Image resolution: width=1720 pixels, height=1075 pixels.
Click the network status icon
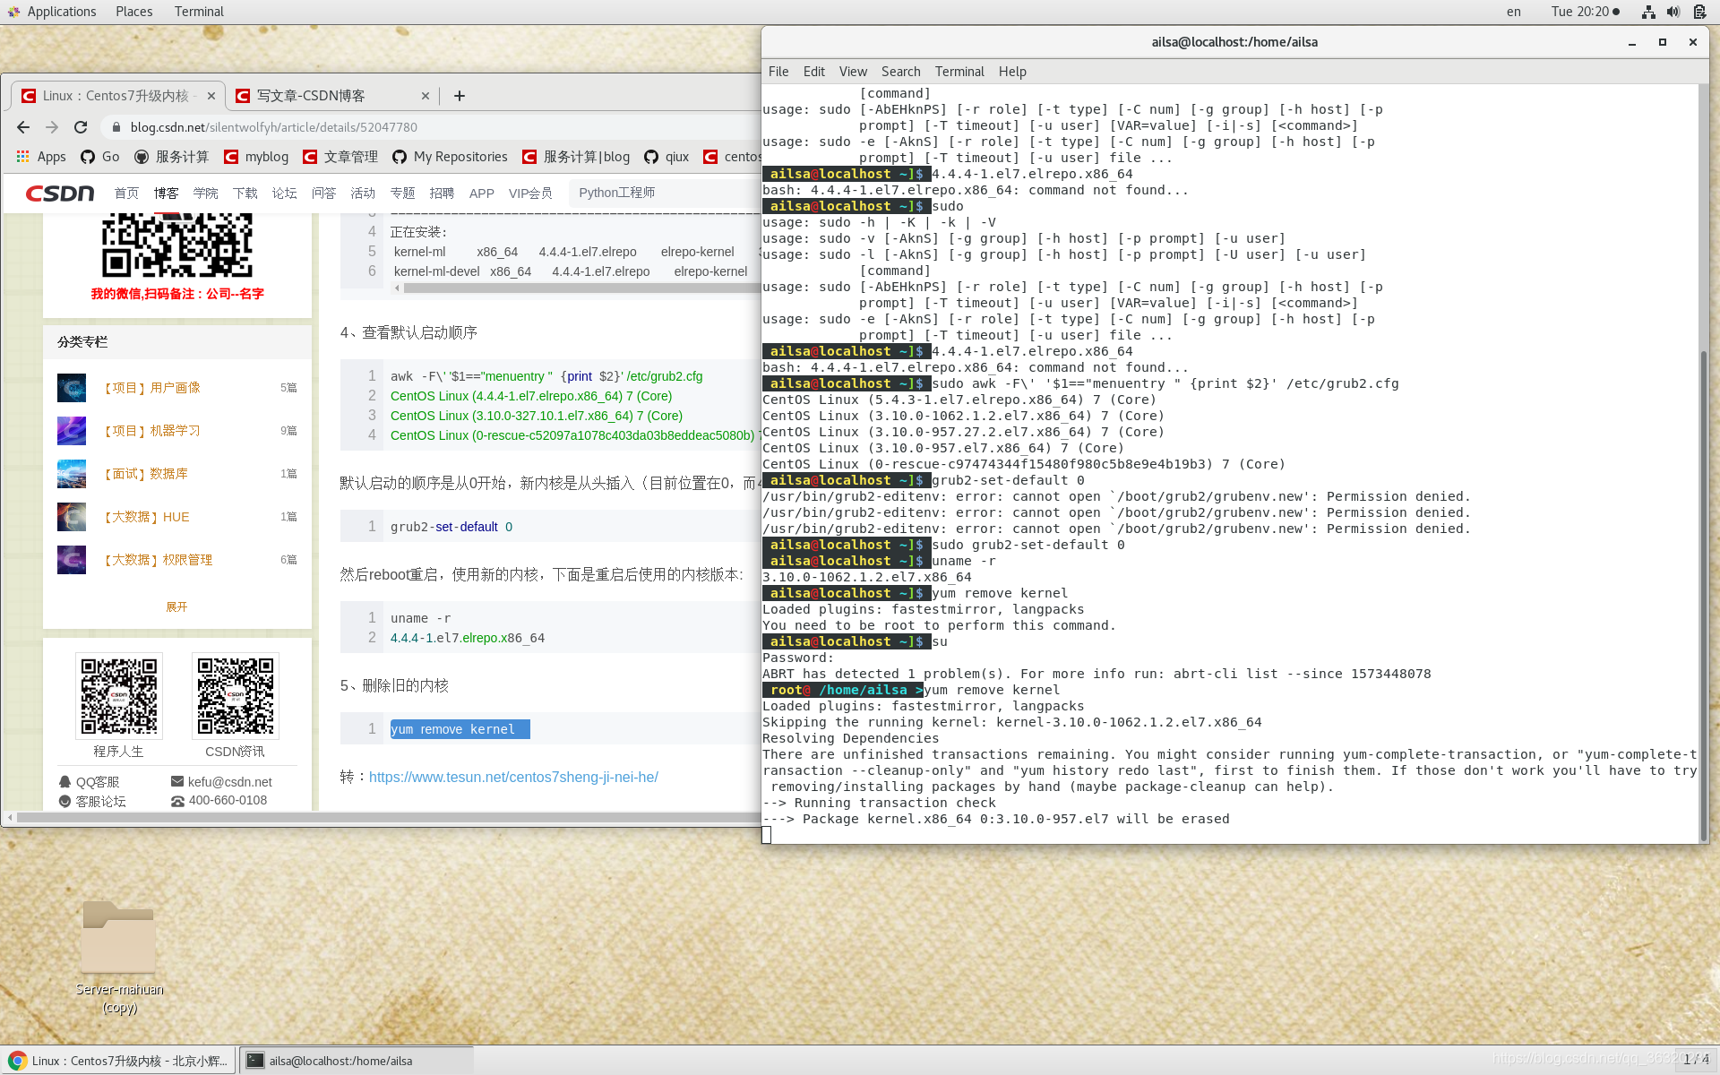[1647, 12]
